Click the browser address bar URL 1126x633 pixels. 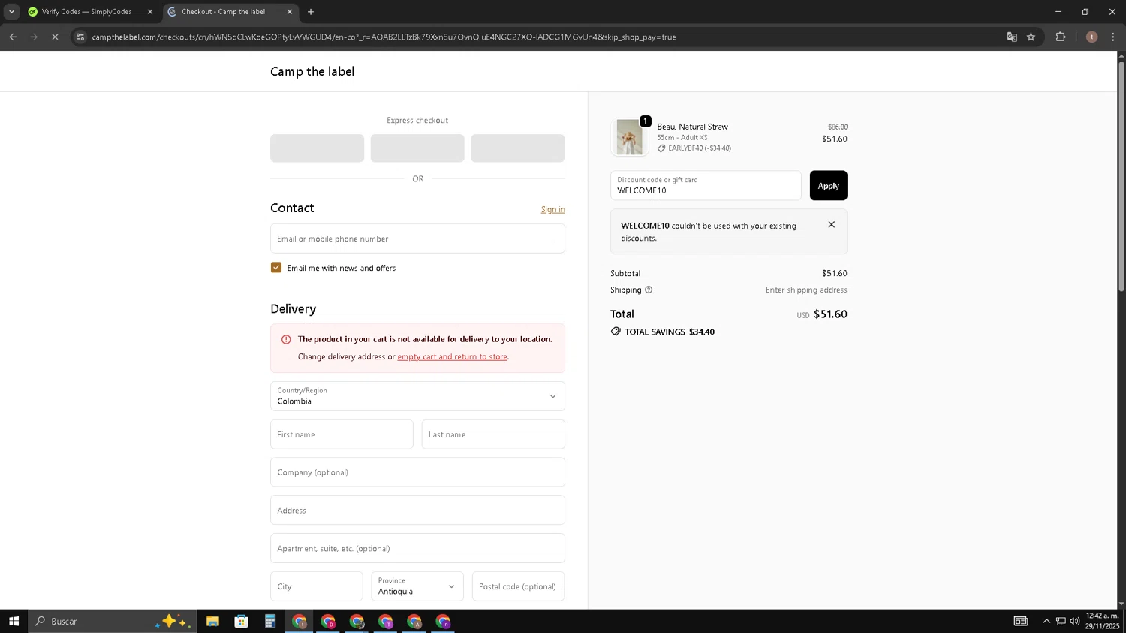(x=384, y=37)
